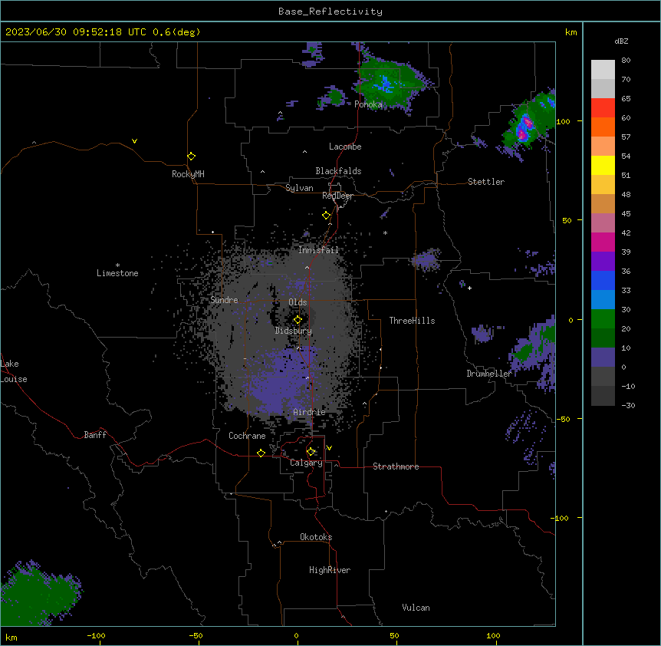Click the Base_Reflectivity title text

330,12
